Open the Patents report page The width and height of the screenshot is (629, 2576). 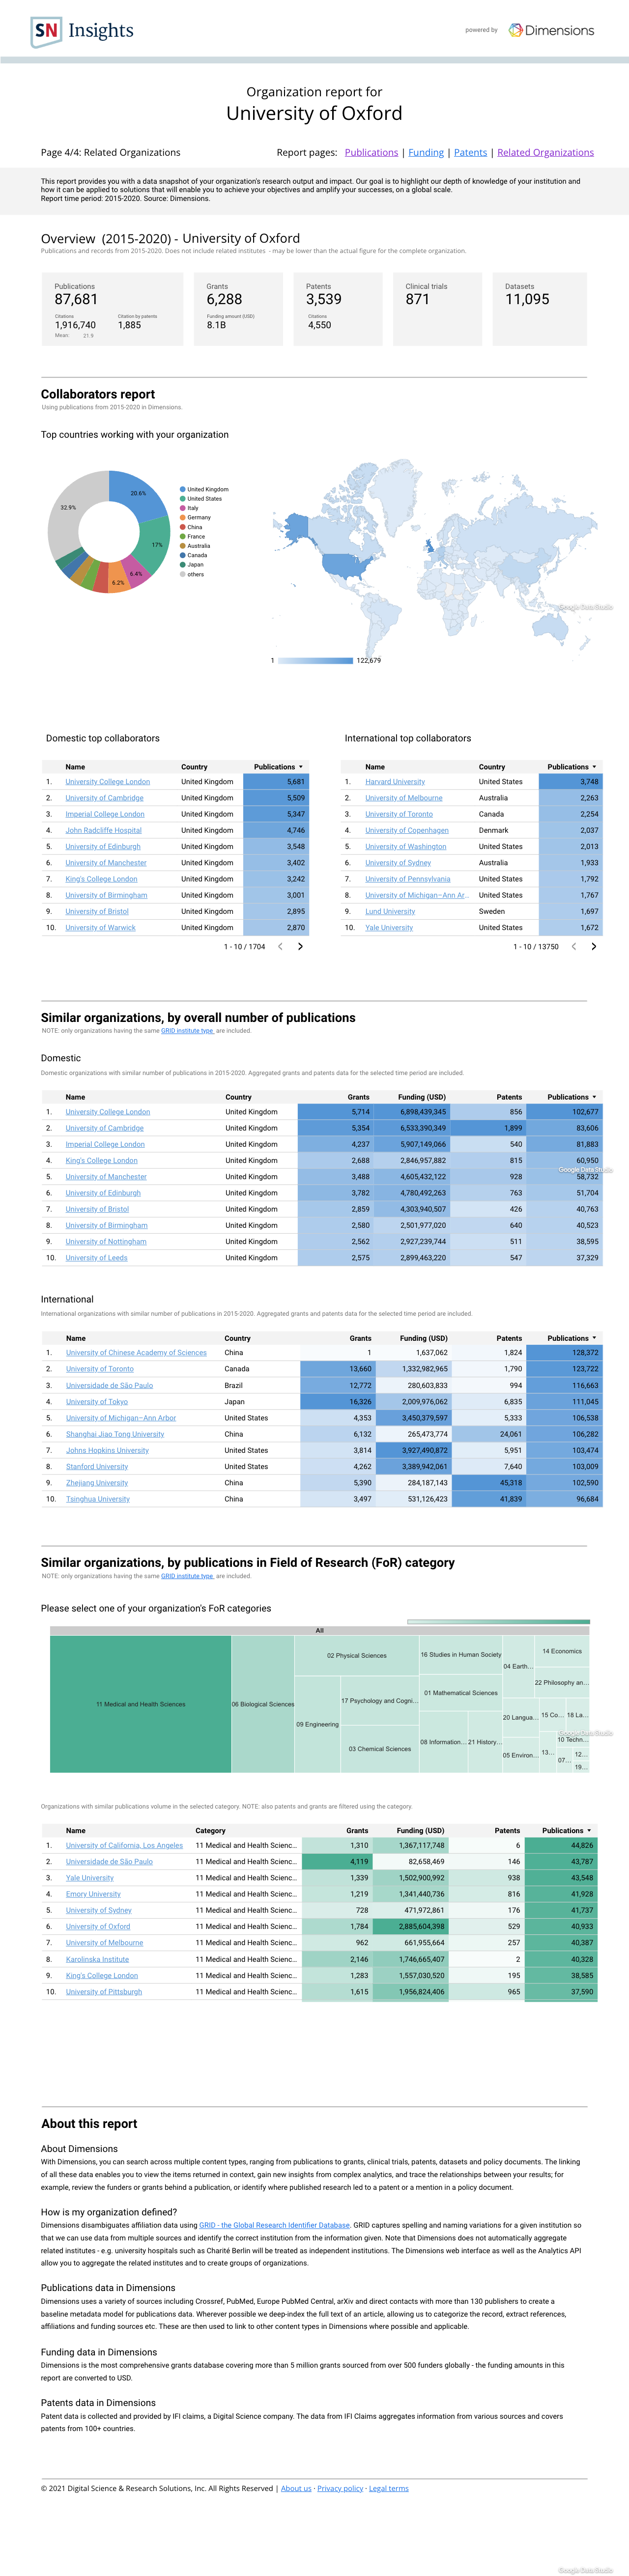click(470, 153)
